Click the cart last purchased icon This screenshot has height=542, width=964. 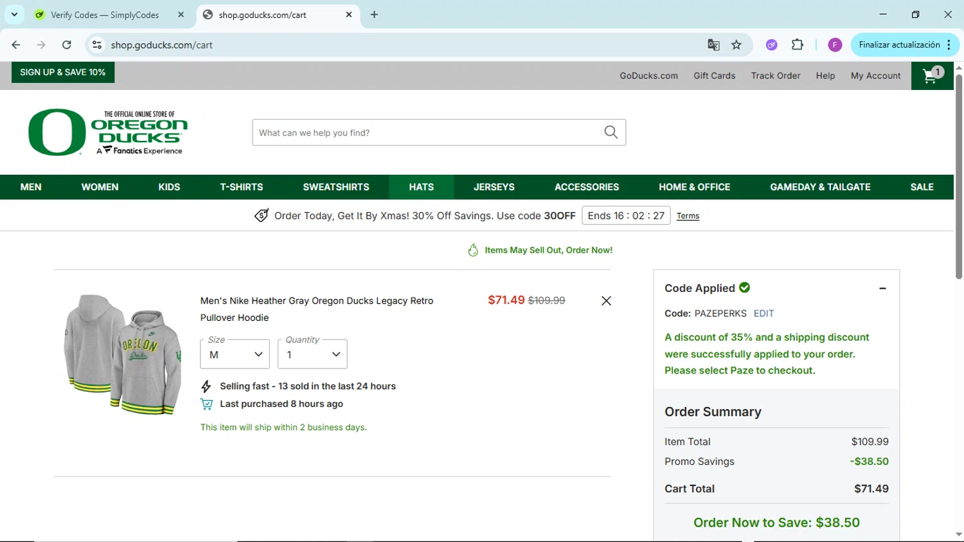tap(206, 404)
